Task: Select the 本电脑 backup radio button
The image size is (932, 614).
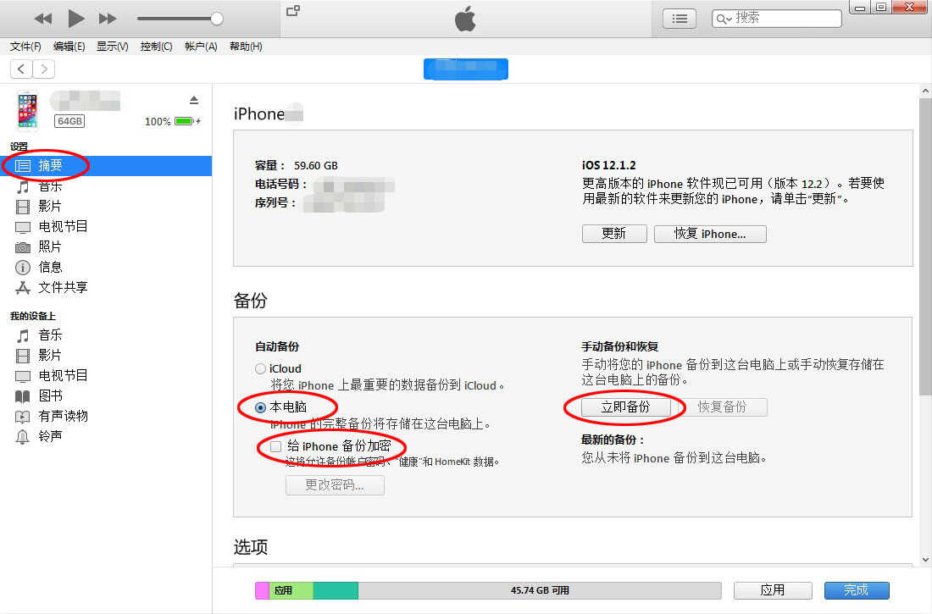Action: click(260, 407)
